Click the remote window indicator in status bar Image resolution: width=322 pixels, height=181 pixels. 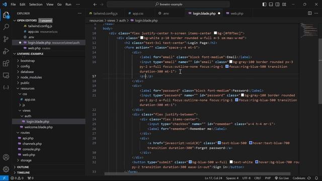[4, 178]
